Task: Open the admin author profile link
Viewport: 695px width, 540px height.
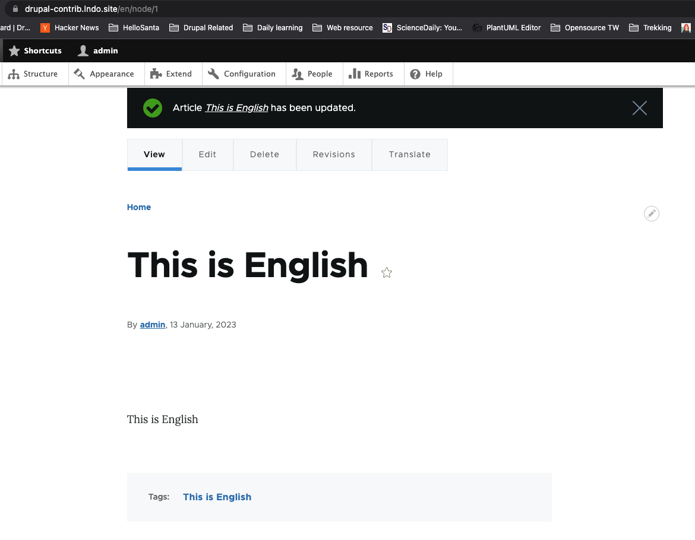Action: point(152,325)
